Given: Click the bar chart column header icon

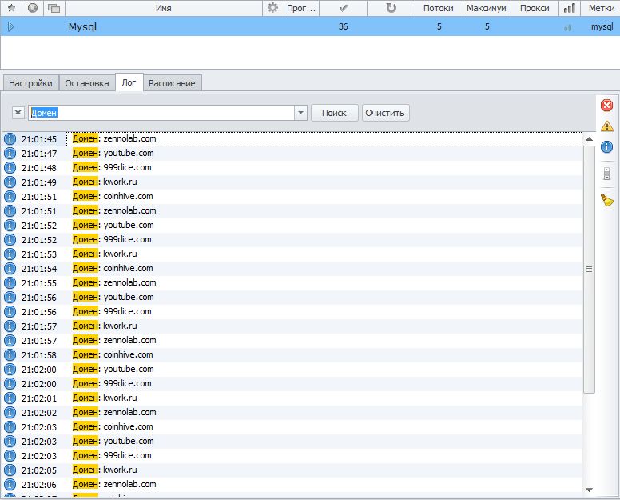Looking at the screenshot, I should [570, 8].
